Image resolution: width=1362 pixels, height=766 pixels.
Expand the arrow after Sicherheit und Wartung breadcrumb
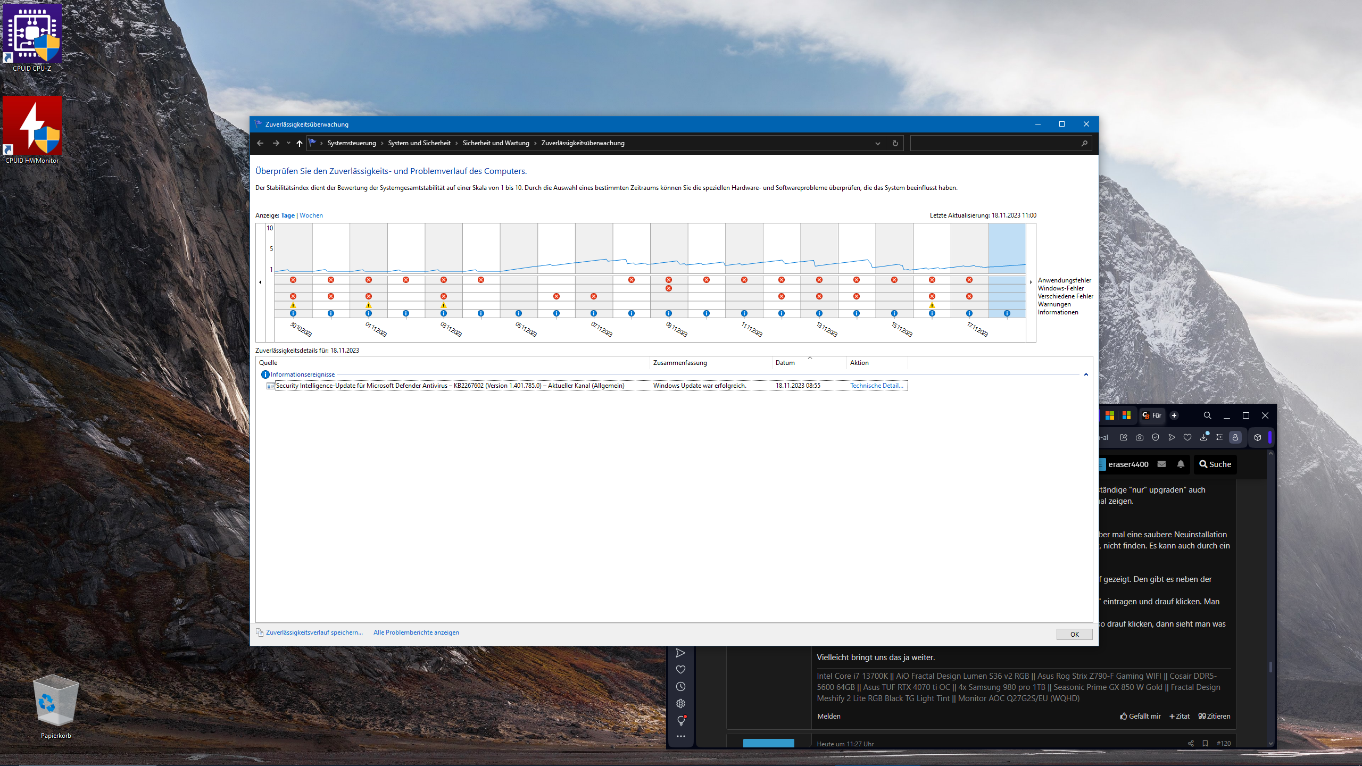pyautogui.click(x=535, y=143)
